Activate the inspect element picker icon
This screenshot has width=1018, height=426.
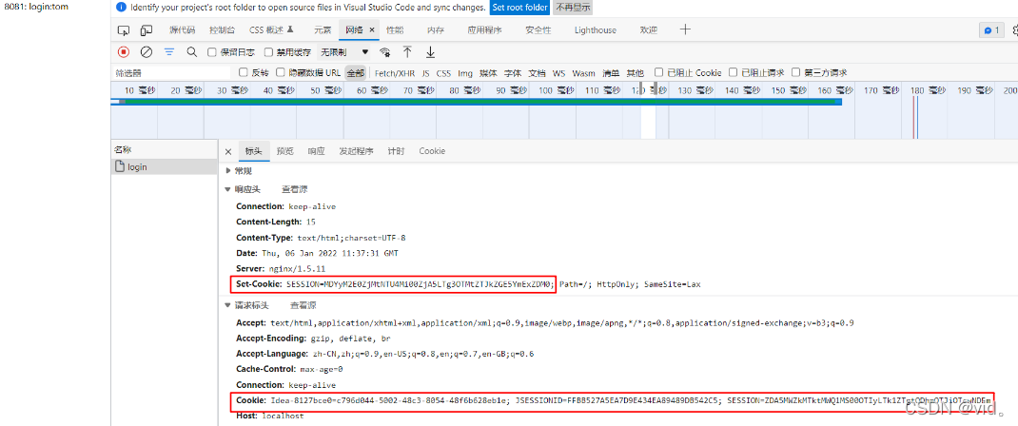(x=124, y=30)
